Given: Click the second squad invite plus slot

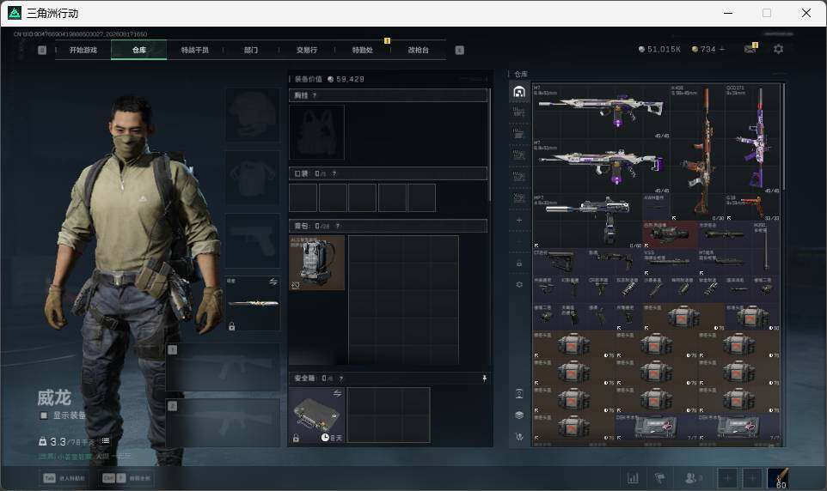Looking at the screenshot, I should [752, 478].
